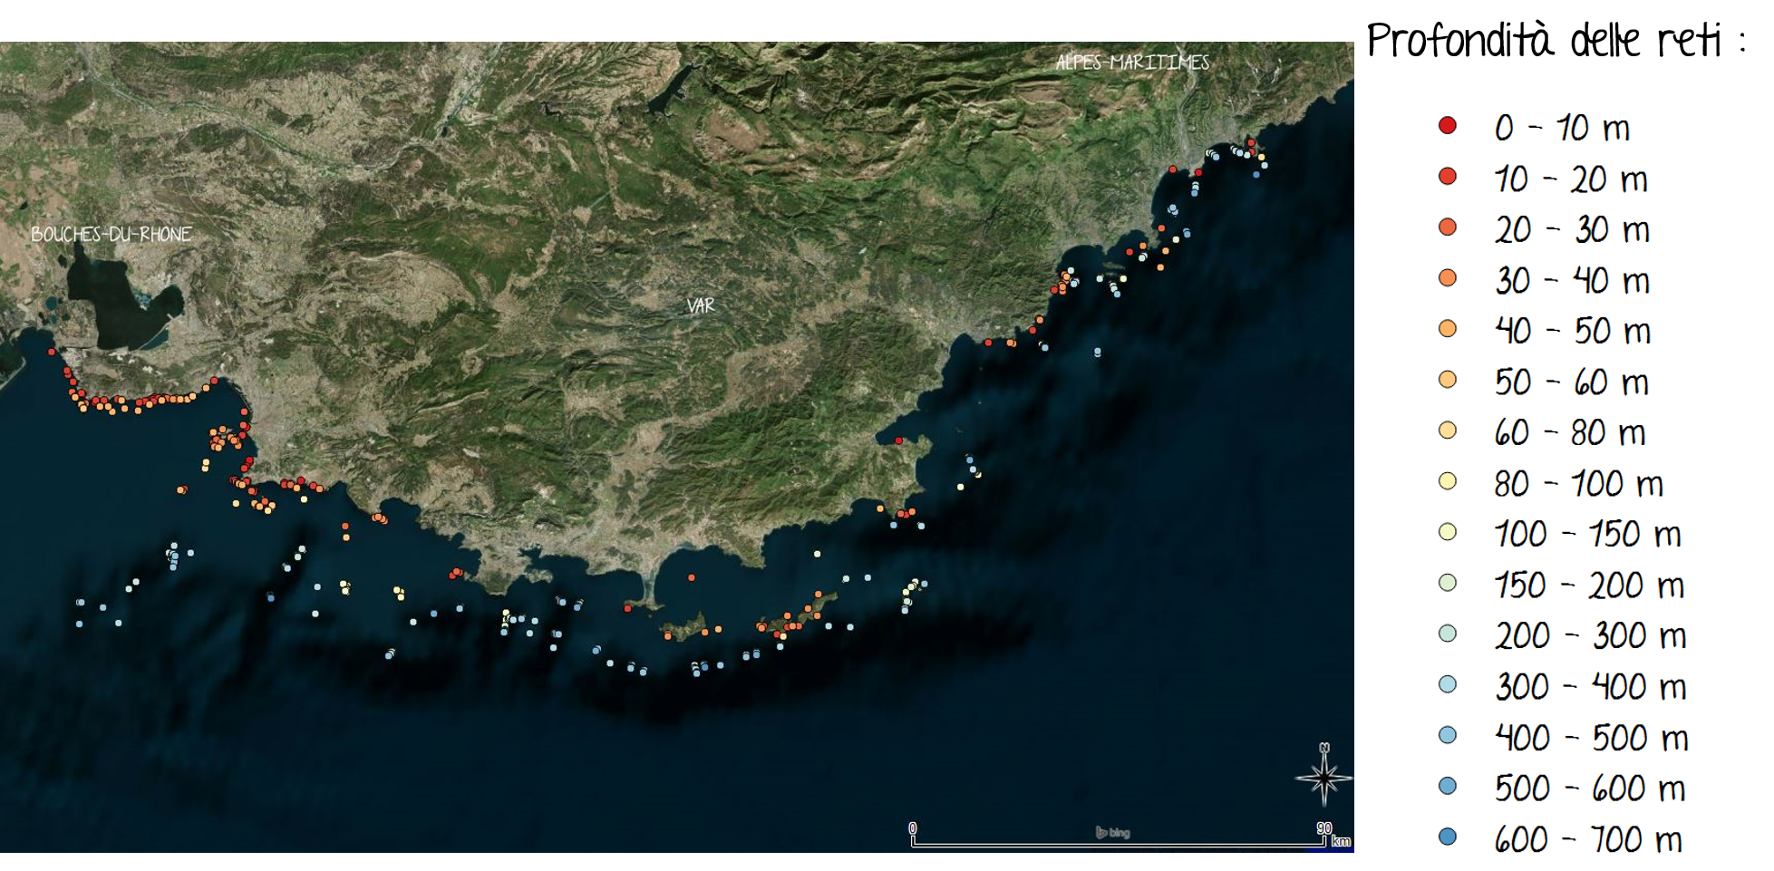
Task: Select the 40 - 50 m legend circle
Action: 1447,329
